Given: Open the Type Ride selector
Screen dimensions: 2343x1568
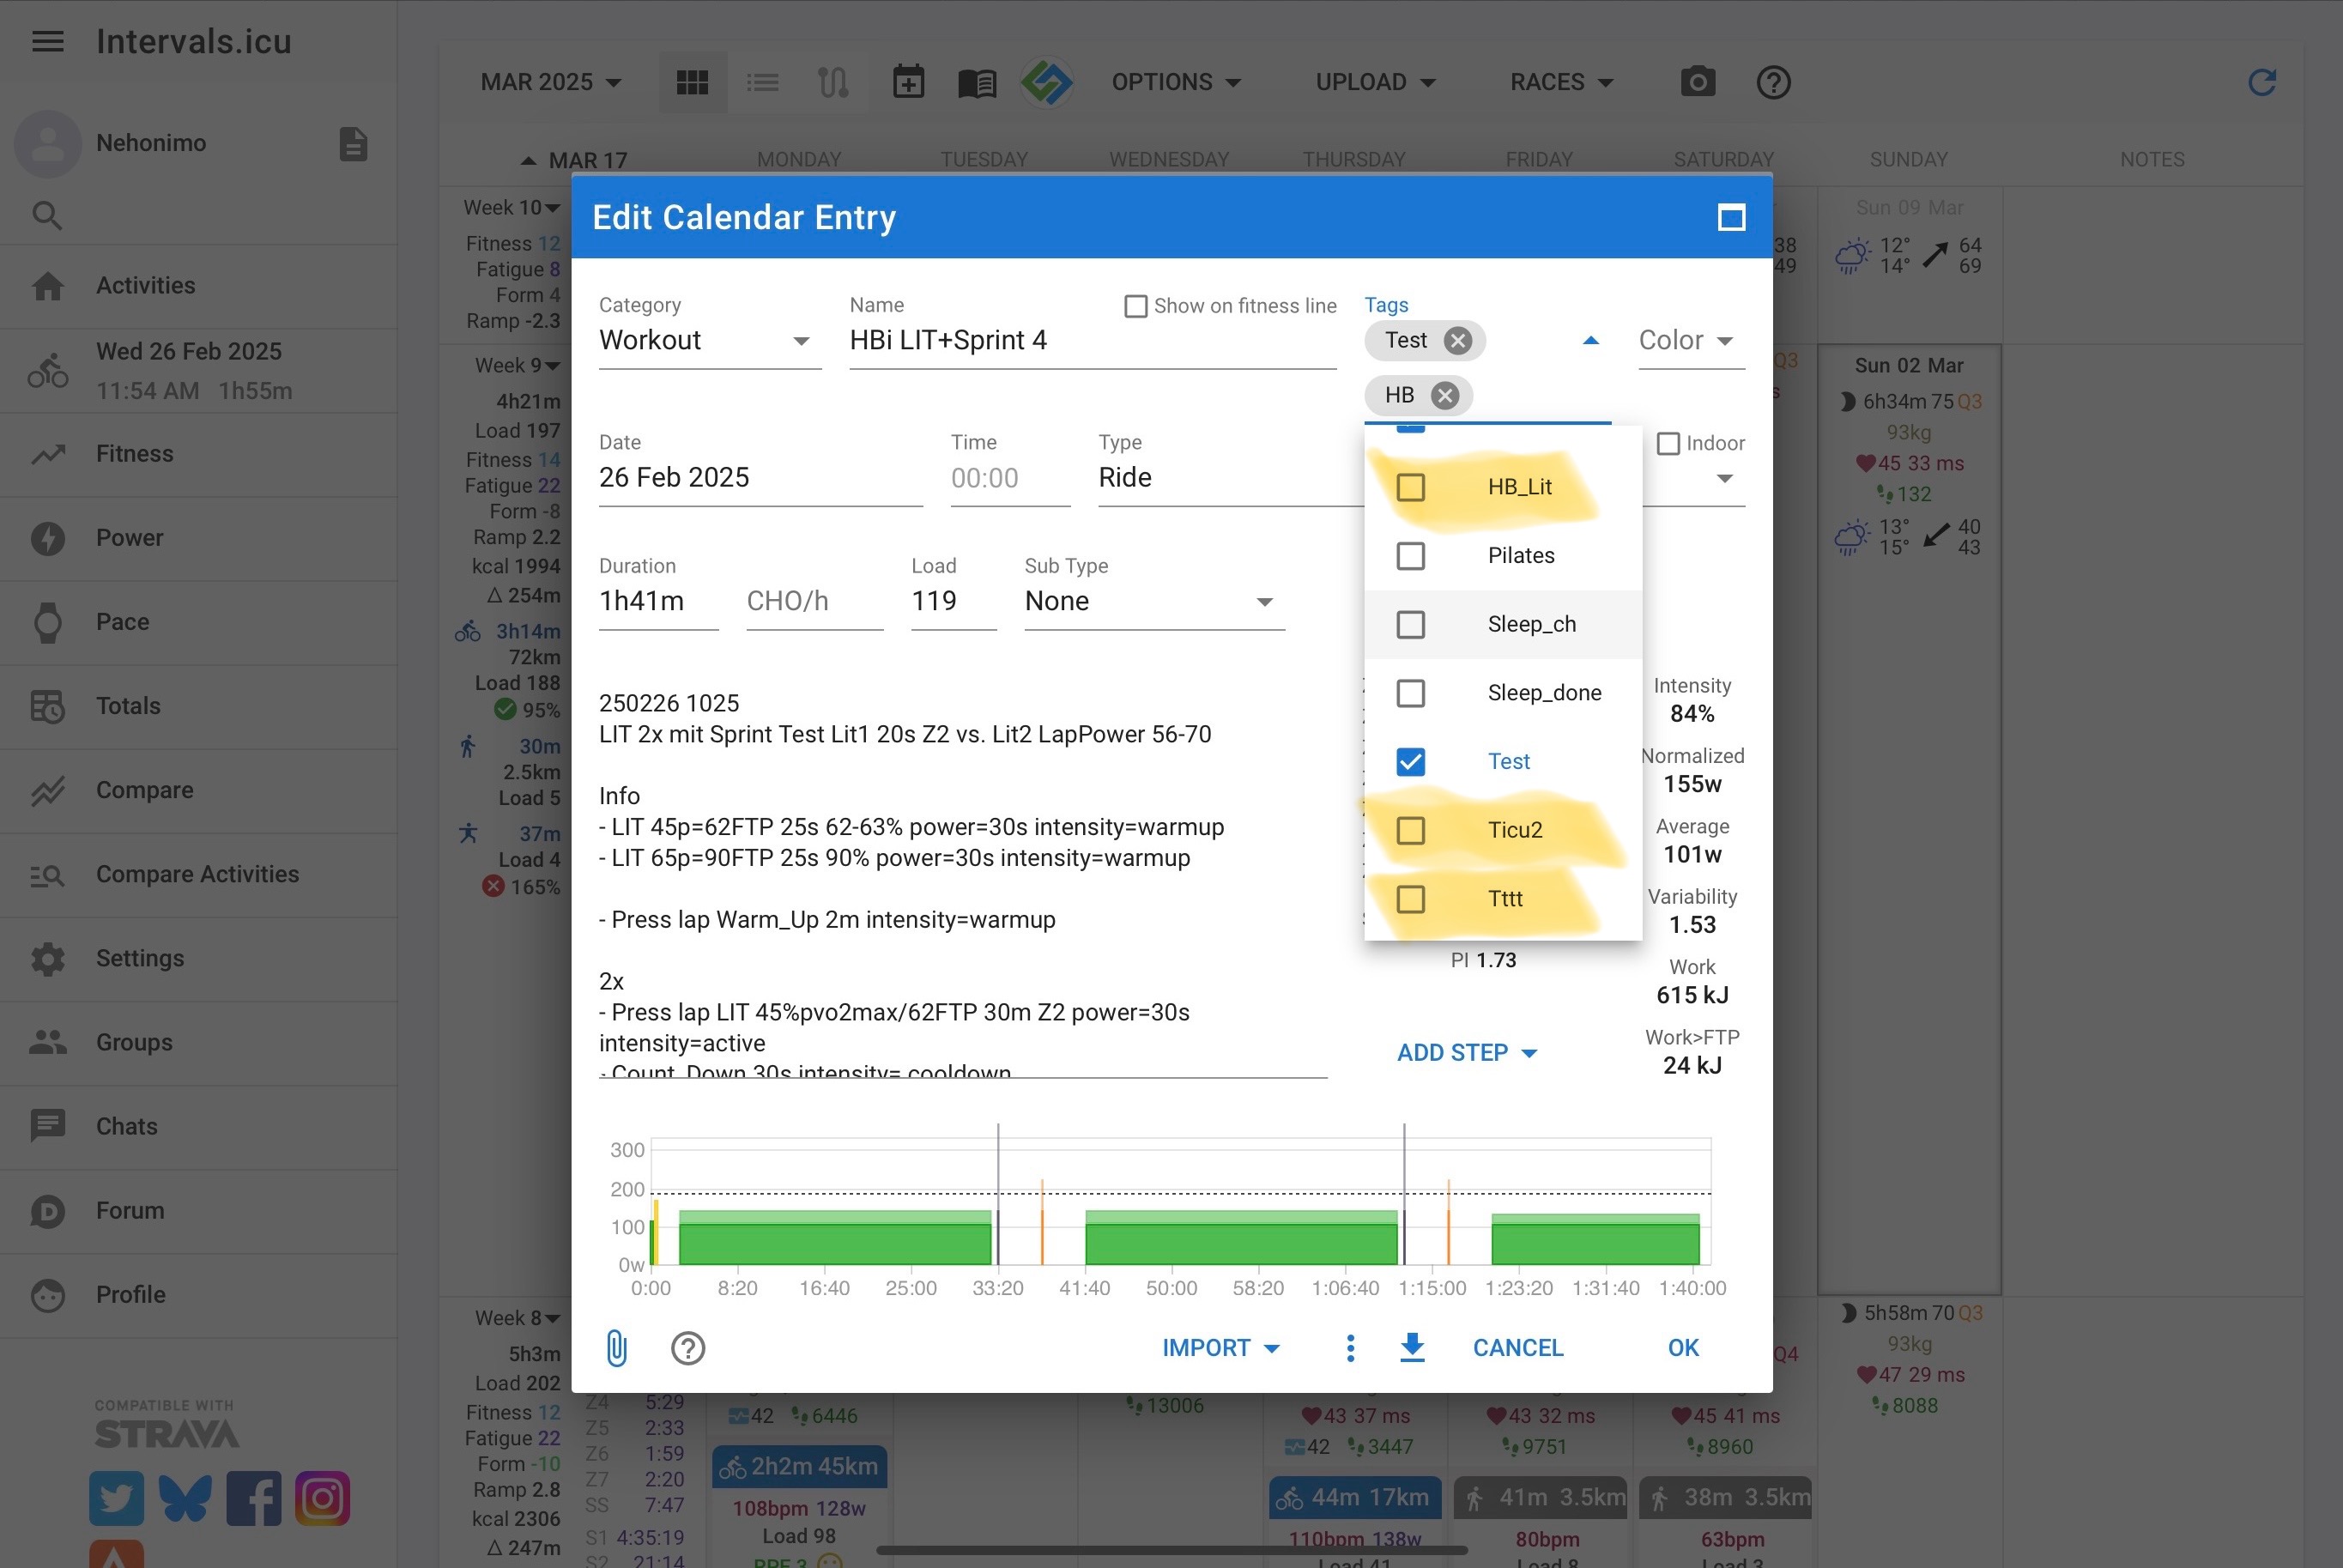Looking at the screenshot, I should [x=1231, y=477].
